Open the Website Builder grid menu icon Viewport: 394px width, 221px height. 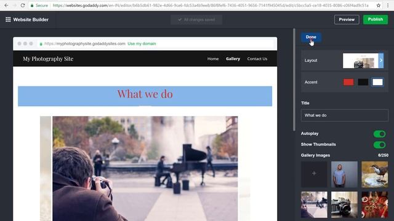[8, 20]
